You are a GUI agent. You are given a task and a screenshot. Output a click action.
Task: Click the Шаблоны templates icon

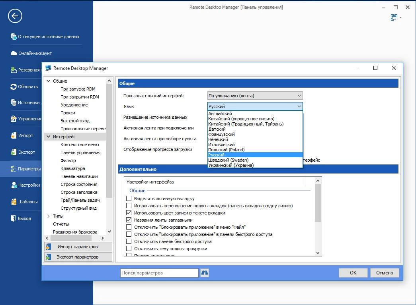click(x=14, y=201)
